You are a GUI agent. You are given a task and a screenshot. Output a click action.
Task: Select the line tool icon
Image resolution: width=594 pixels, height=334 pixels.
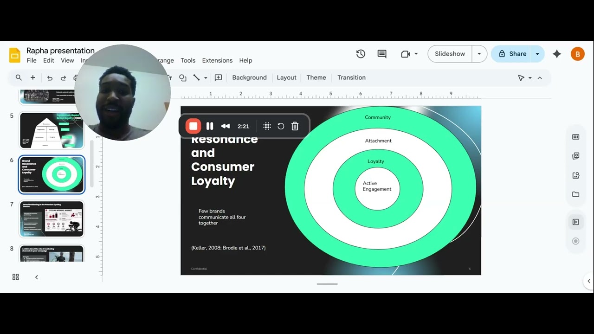click(x=196, y=77)
